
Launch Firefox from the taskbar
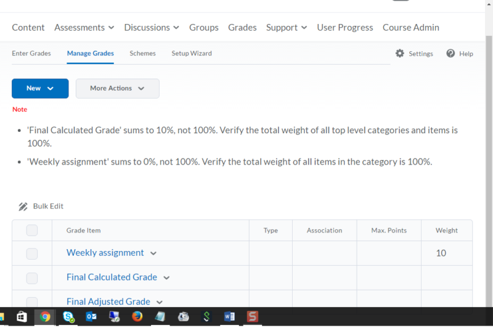[x=137, y=316]
